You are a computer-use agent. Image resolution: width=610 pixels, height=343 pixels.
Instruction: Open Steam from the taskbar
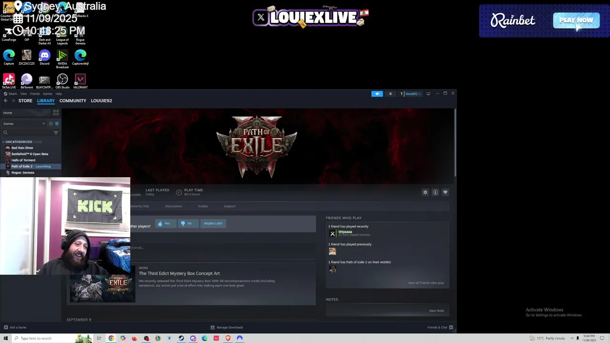(181, 338)
